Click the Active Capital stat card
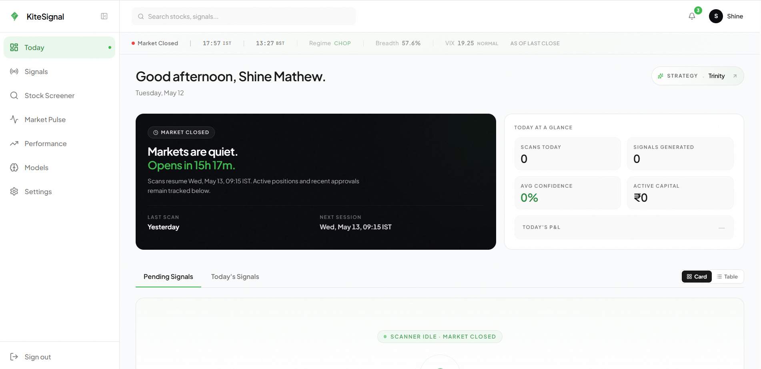 click(x=680, y=193)
